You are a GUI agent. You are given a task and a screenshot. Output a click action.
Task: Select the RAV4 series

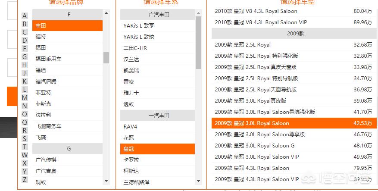tap(157, 127)
